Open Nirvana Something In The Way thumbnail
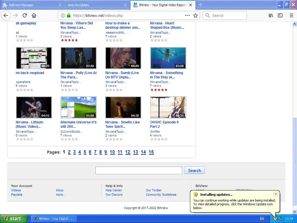Viewport: 297px width, 223px height. click(168, 58)
